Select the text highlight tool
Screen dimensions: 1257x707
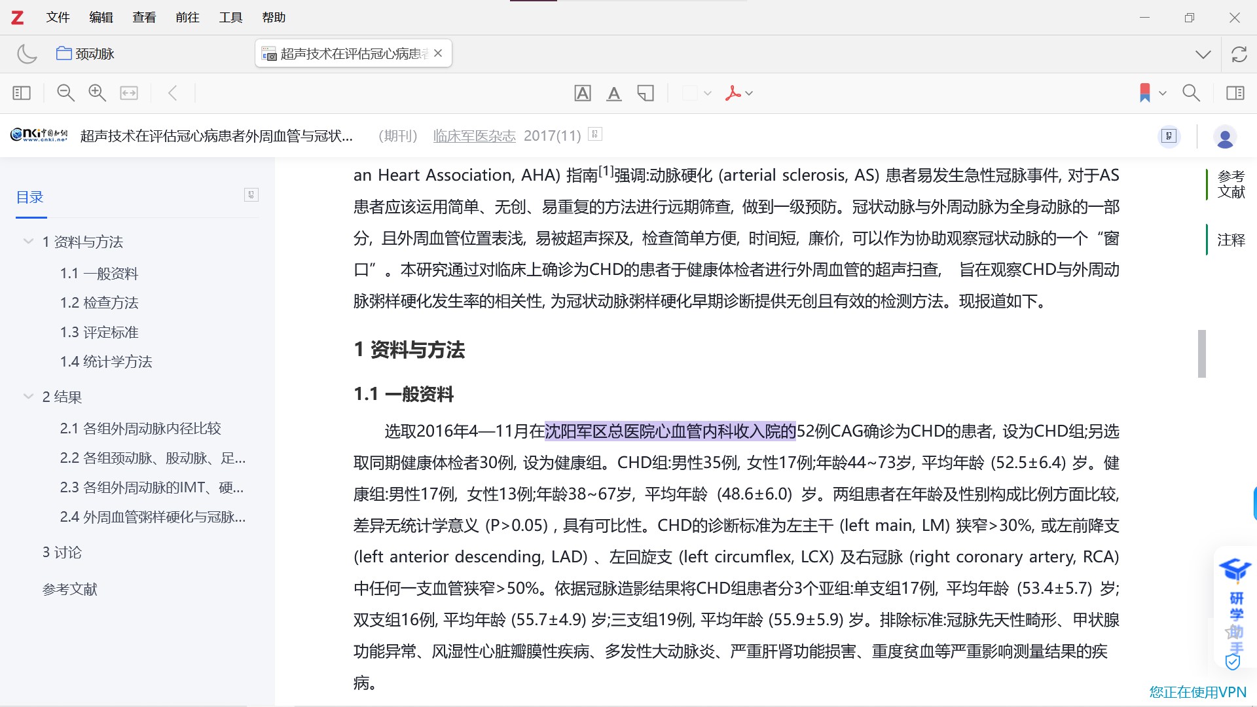(582, 93)
